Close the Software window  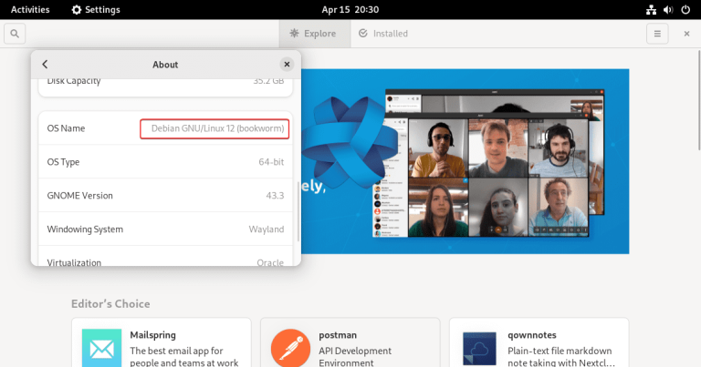coord(686,34)
